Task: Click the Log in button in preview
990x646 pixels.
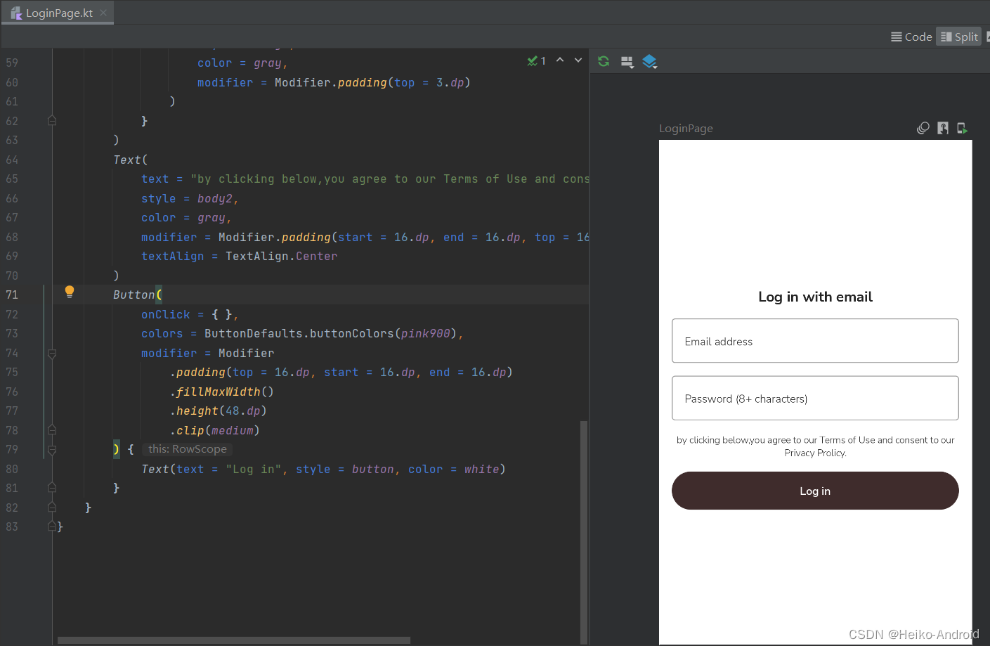Action: pos(815,491)
